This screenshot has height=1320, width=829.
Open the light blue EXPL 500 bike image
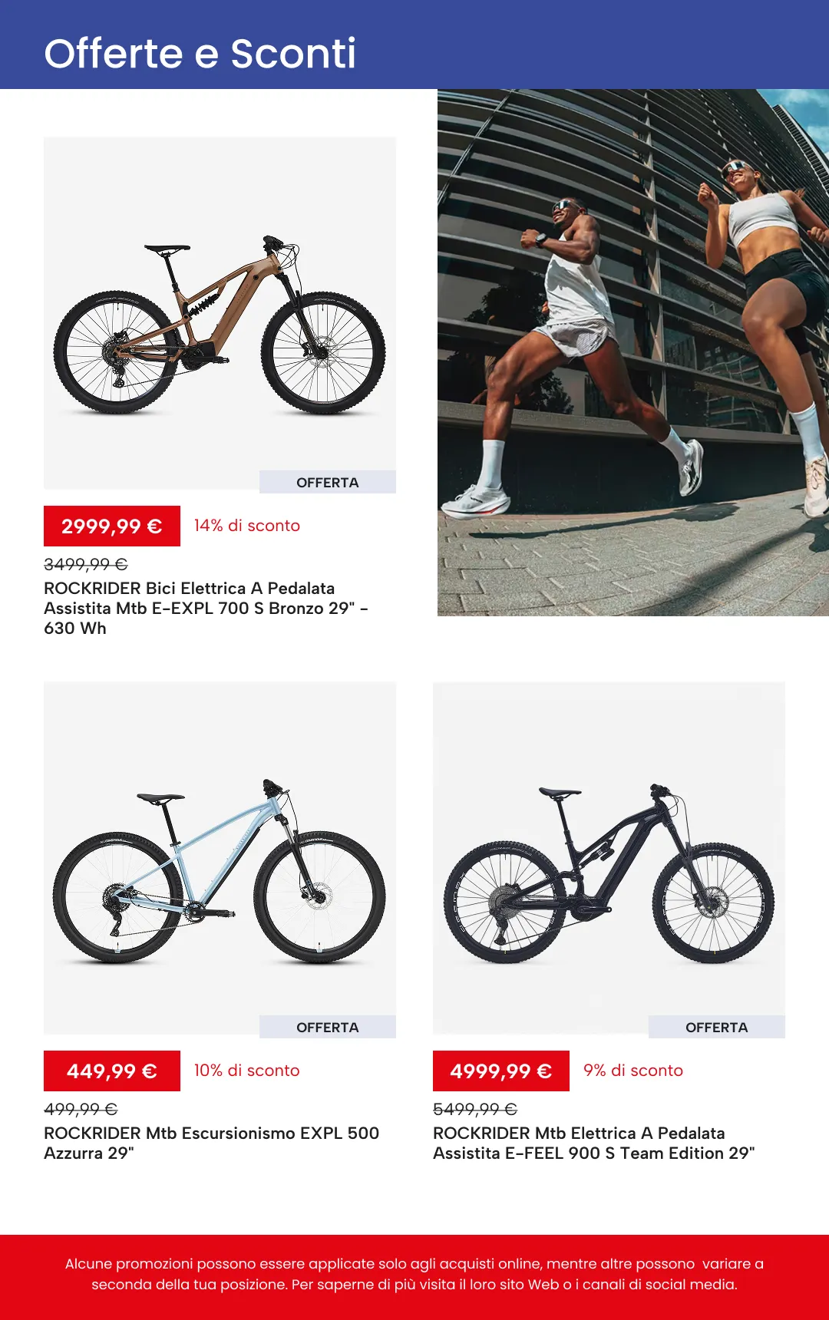pos(220,858)
